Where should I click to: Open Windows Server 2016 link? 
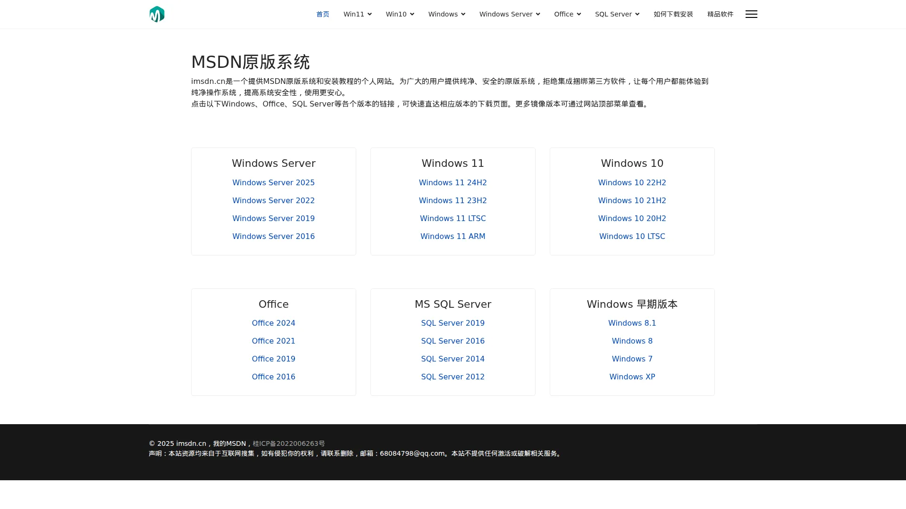coord(274,237)
